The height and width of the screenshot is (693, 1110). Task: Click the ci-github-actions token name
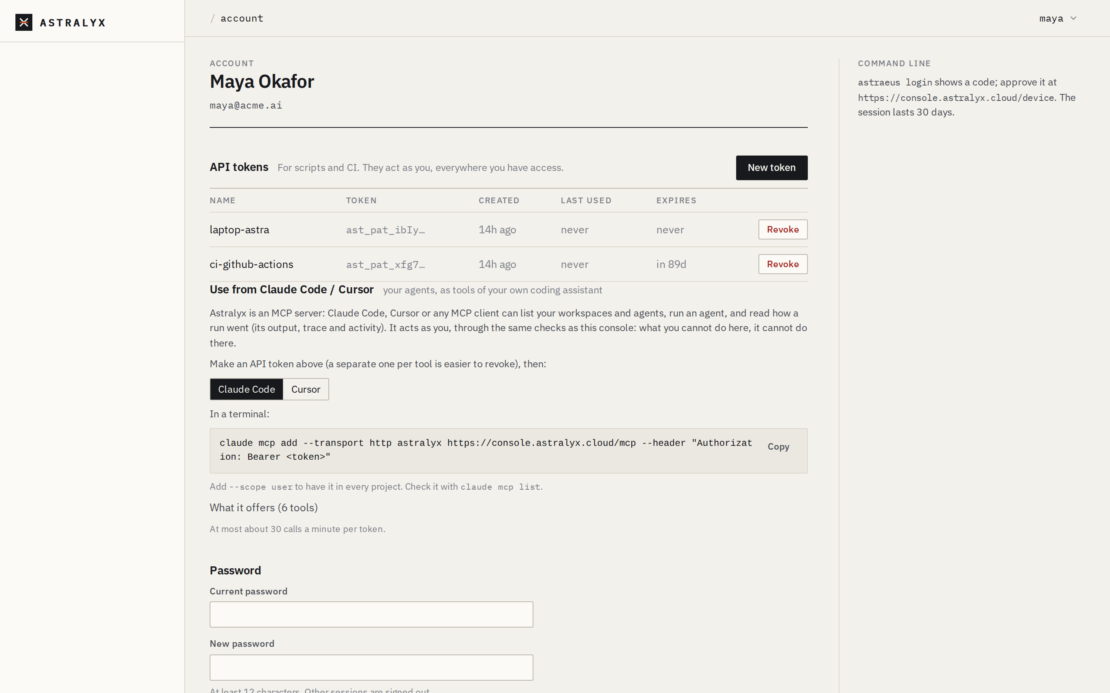pyautogui.click(x=251, y=264)
